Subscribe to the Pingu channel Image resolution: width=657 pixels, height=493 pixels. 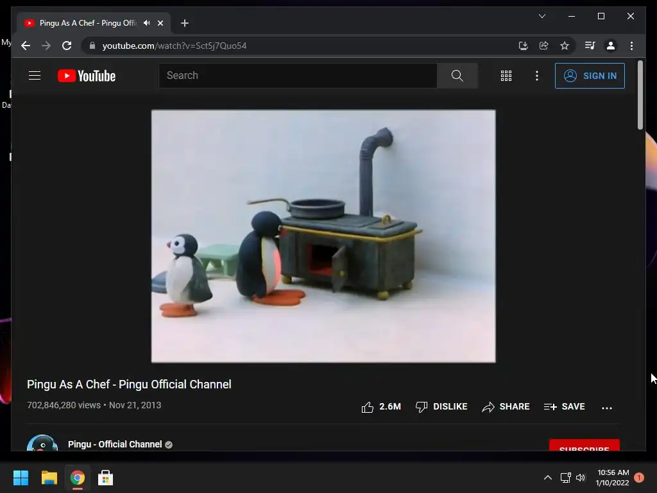[584, 445]
